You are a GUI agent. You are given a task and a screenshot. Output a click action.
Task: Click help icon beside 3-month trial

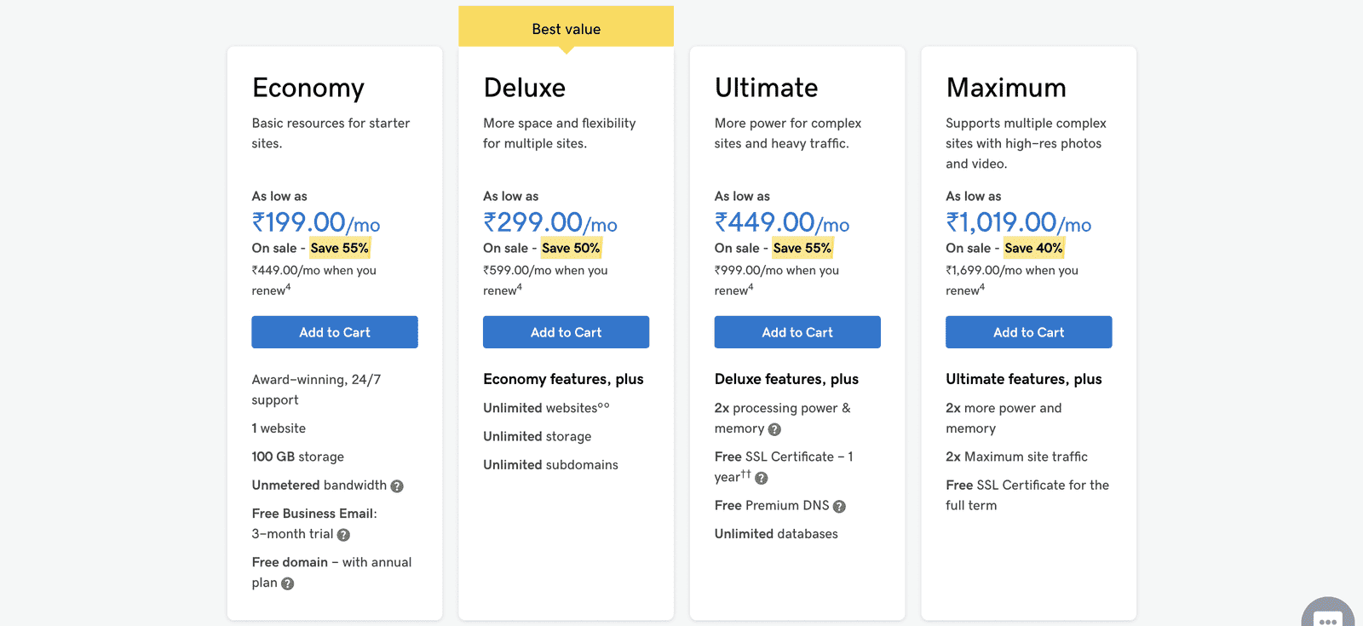click(x=343, y=535)
